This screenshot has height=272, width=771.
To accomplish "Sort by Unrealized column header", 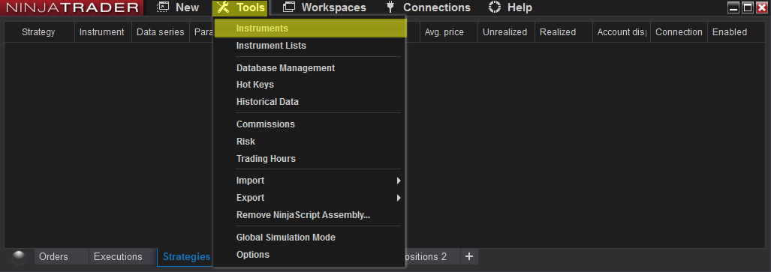I will 505,32.
